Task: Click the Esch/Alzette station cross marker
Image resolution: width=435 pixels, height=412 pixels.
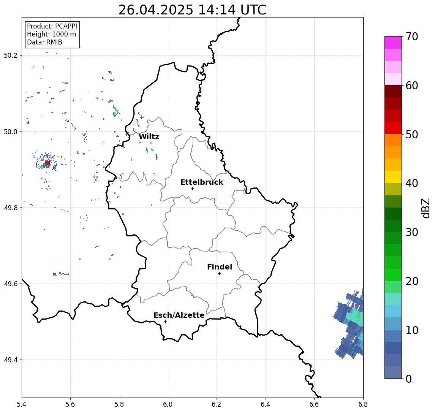Action: 165,322
